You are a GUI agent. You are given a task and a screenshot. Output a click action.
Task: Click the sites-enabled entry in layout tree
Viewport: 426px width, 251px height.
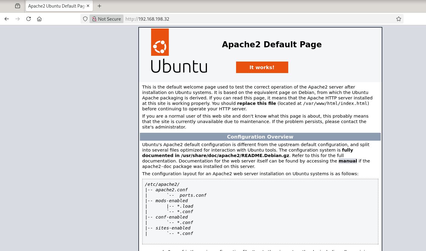pyautogui.click(x=173, y=228)
